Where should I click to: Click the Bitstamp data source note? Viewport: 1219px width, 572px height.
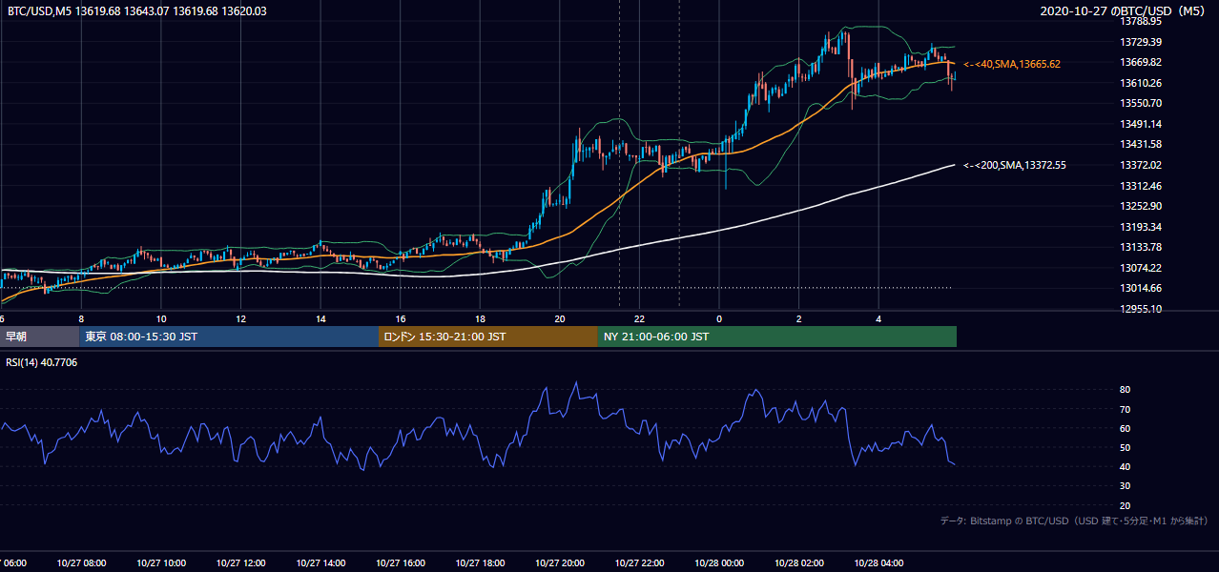coord(1075,521)
